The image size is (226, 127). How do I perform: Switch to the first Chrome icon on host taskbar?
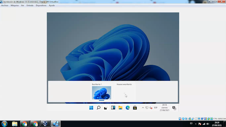pos(24,124)
